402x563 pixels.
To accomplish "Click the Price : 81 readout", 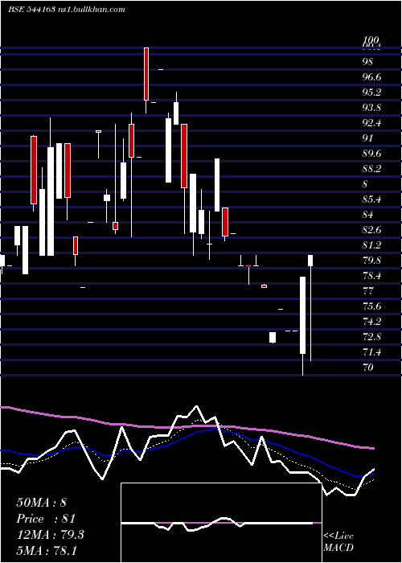I will click(46, 519).
